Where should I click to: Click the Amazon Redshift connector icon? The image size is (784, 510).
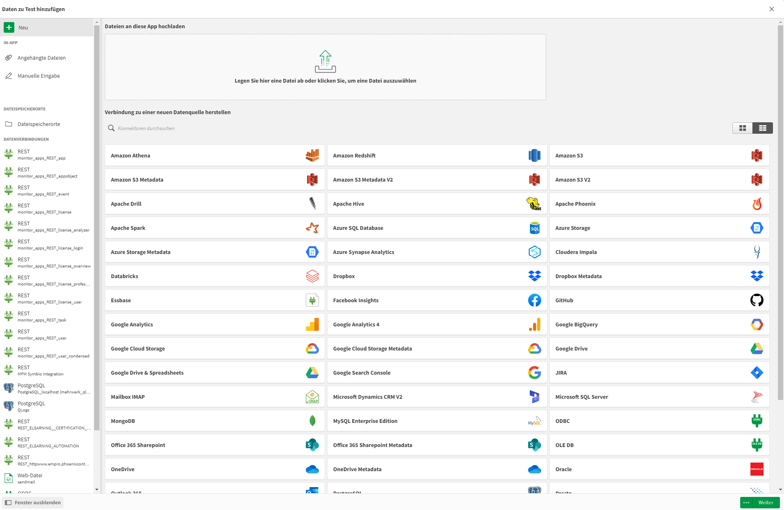(534, 155)
